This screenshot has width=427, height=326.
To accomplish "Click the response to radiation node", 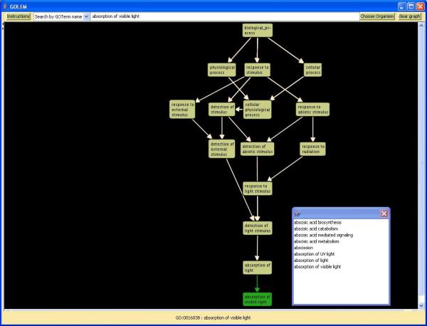I will pos(312,149).
